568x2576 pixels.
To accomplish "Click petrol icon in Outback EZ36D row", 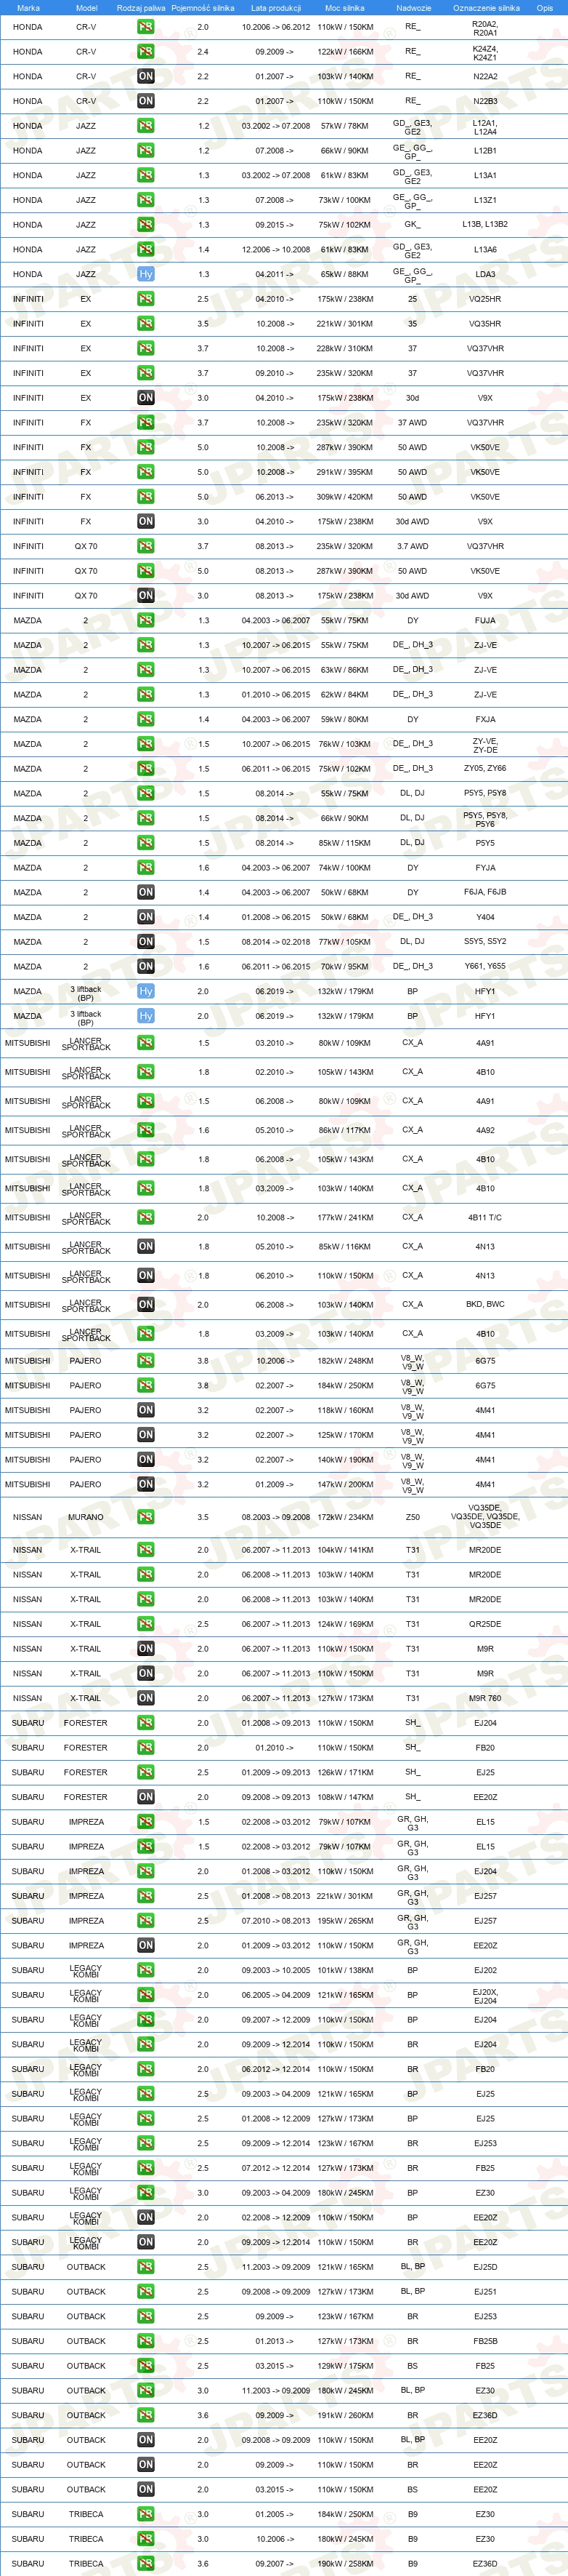I will [146, 2415].
